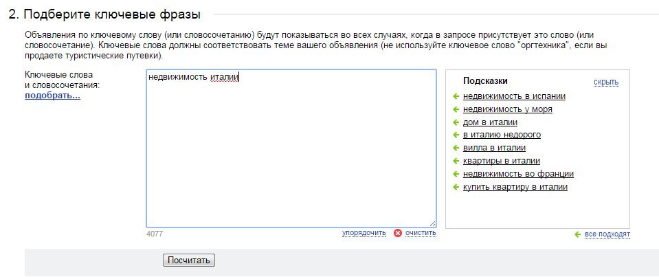Hide suggestions with 'скрыть' link

(x=606, y=82)
